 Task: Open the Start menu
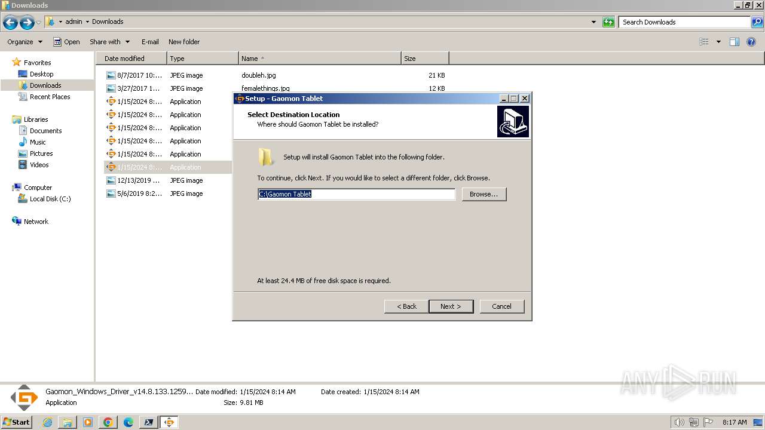tap(17, 422)
